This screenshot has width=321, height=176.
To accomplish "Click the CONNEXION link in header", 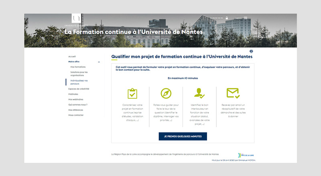I will tap(217, 18).
